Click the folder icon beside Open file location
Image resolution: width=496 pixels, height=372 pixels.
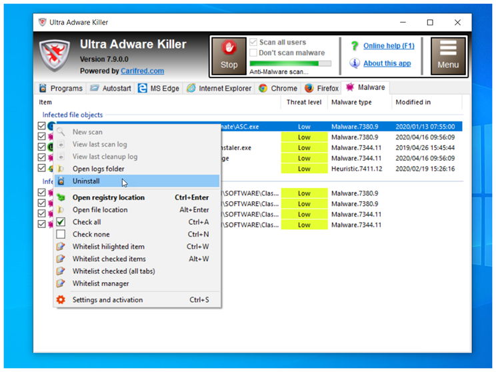click(x=61, y=210)
